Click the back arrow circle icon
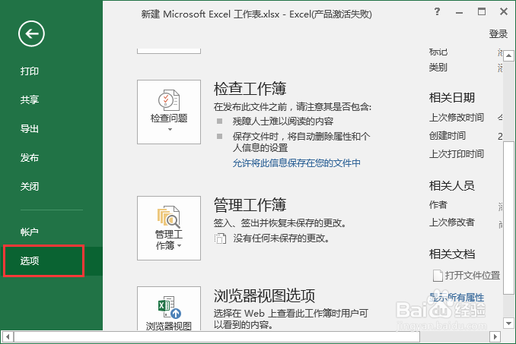This screenshot has width=516, height=344. pyautogui.click(x=31, y=34)
